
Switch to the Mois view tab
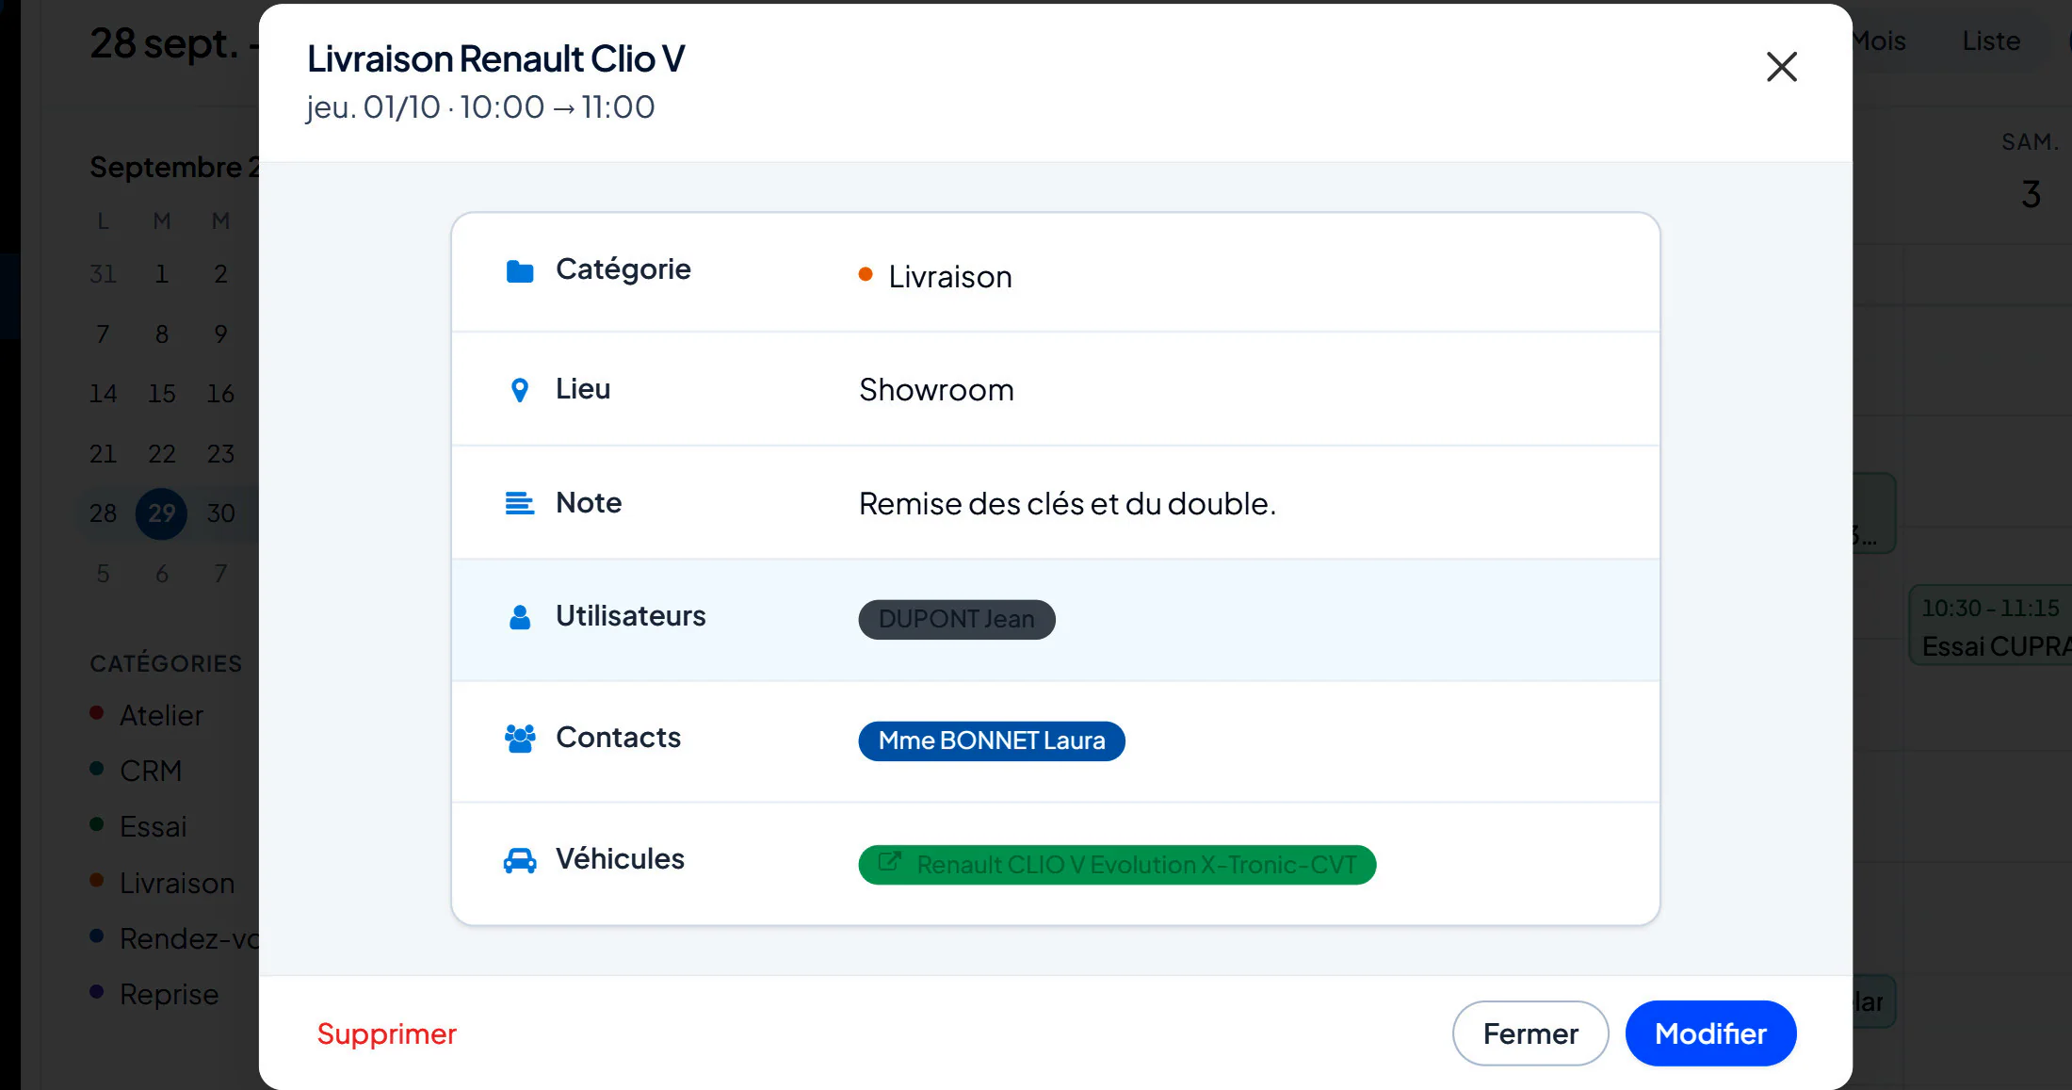point(1878,41)
